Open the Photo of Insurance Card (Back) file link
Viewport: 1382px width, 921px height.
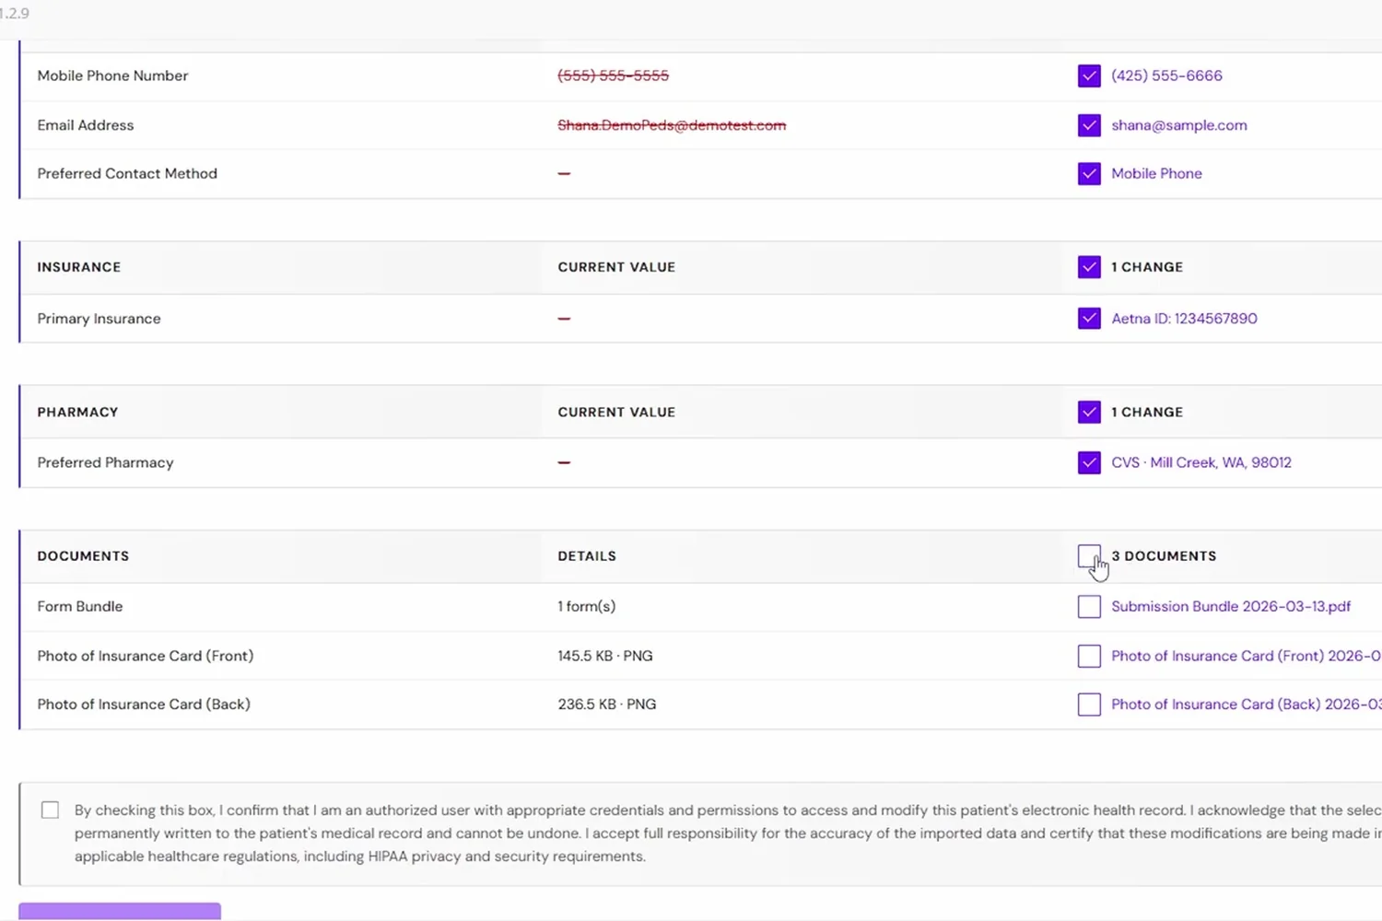click(1247, 705)
